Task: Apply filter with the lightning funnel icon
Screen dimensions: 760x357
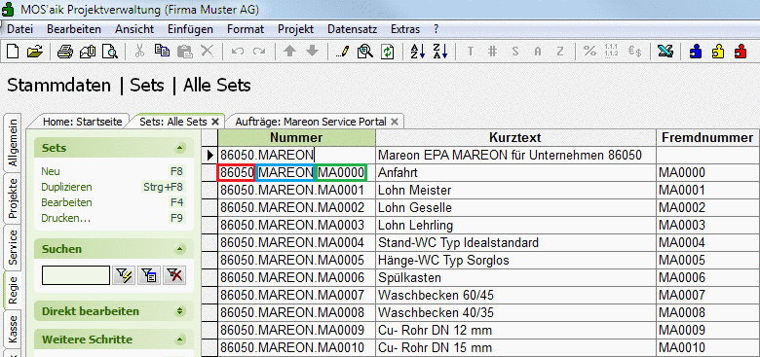Action: [123, 275]
